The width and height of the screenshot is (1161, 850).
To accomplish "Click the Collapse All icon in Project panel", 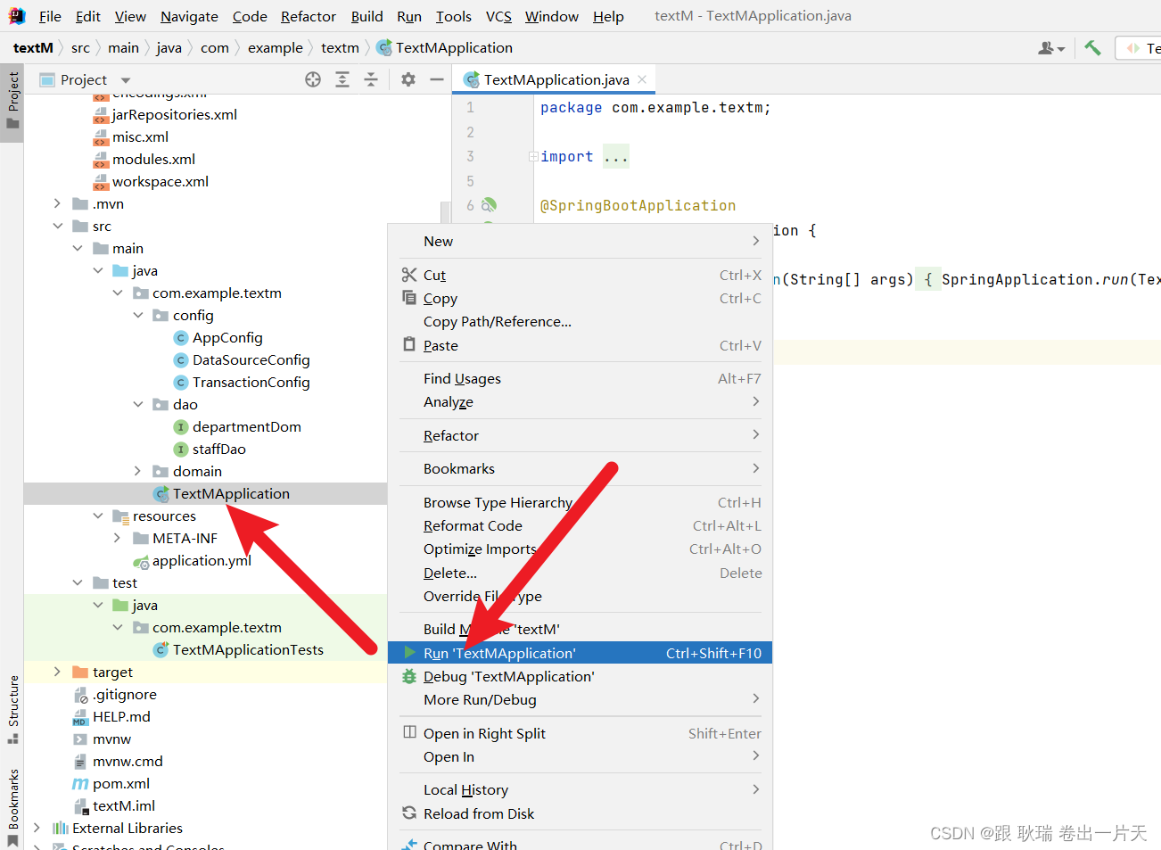I will coord(371,79).
